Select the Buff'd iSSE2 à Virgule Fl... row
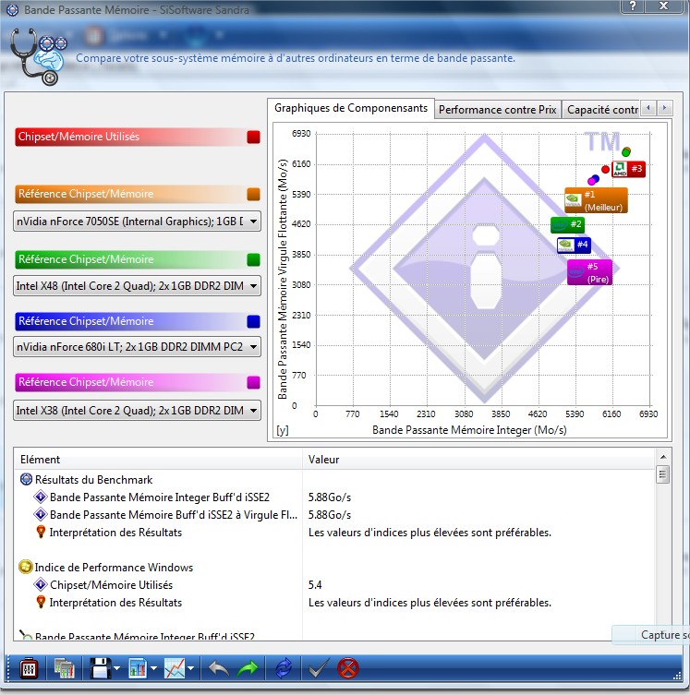The height and width of the screenshot is (695, 690). [334, 515]
